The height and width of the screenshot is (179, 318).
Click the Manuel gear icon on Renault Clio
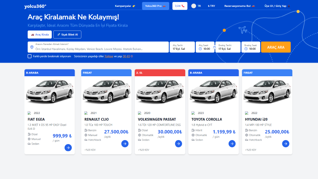click(86, 135)
